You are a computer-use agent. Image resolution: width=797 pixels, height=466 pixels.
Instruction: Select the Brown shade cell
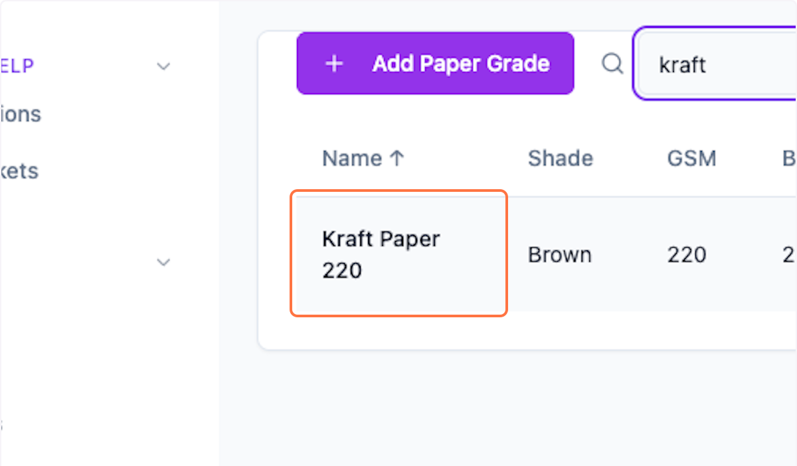pos(559,254)
